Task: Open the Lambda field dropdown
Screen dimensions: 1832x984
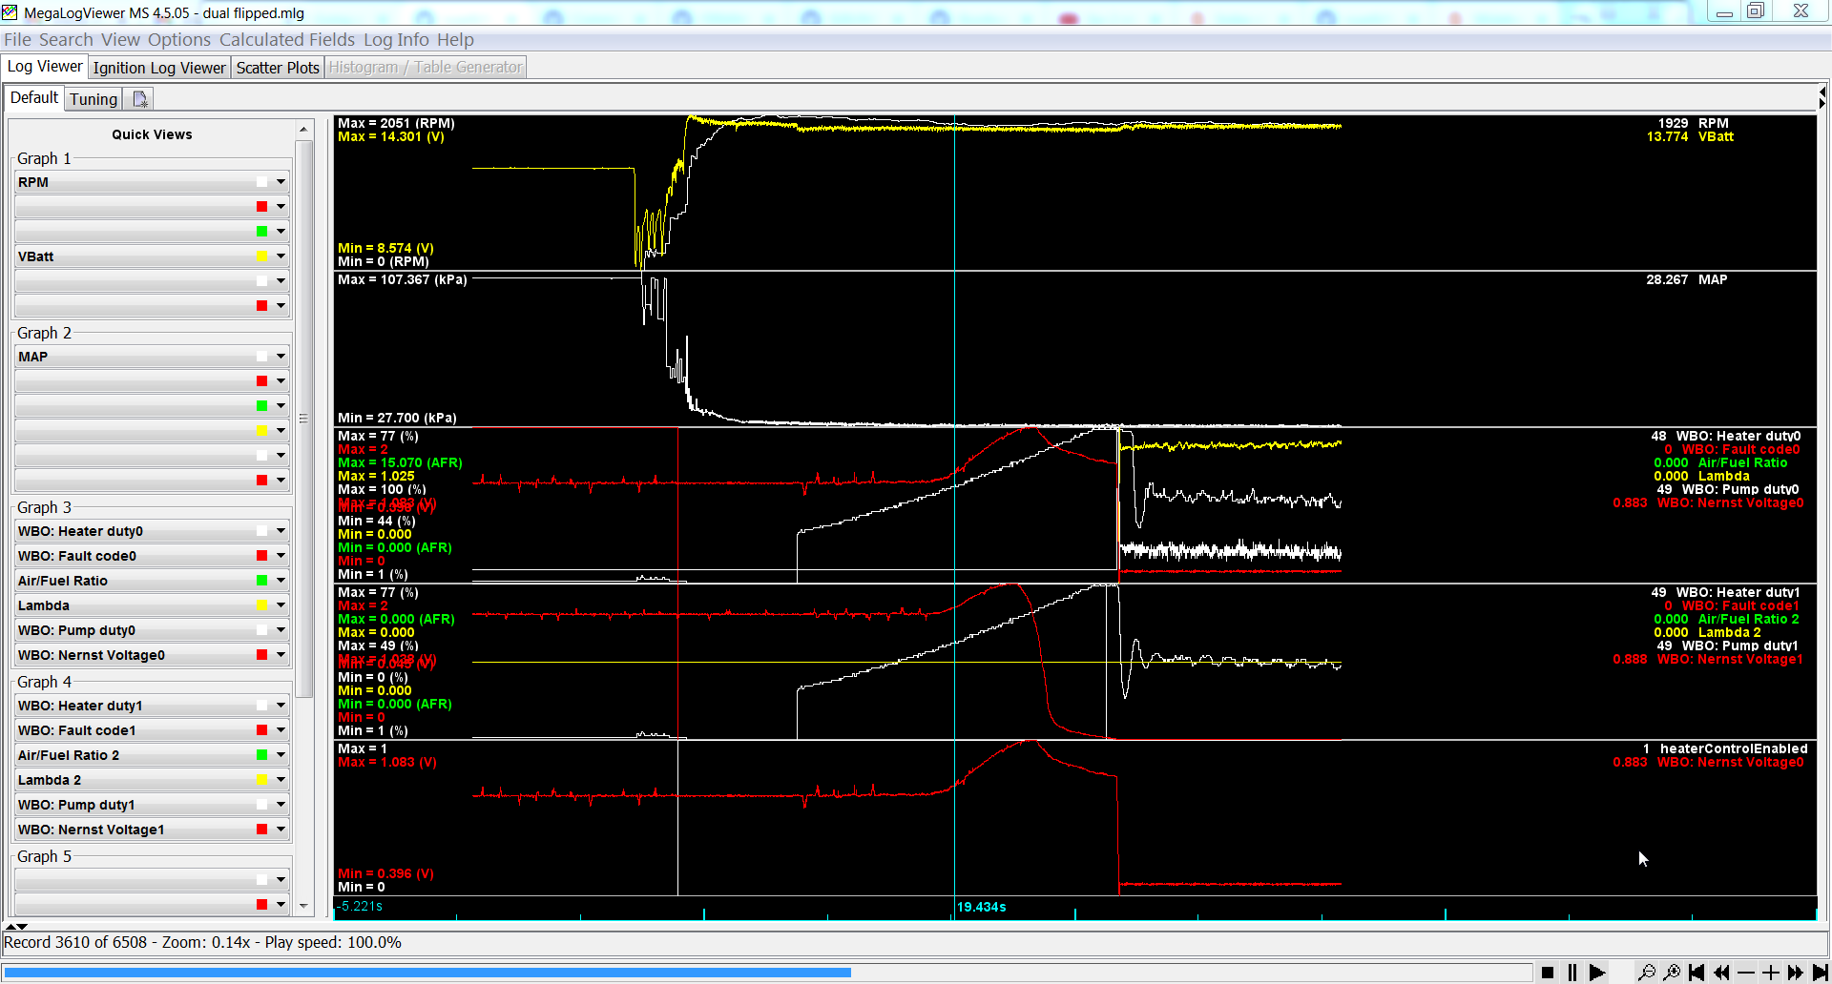Action: (281, 605)
